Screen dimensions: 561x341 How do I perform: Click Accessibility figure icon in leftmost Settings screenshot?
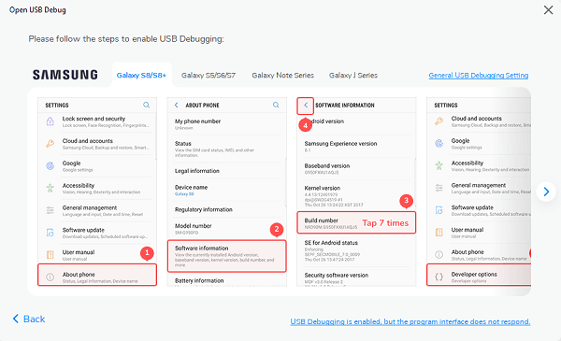[50, 188]
